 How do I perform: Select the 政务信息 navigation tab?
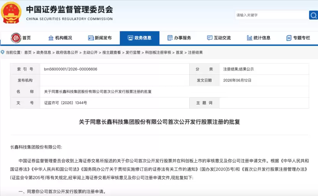(x=139, y=38)
